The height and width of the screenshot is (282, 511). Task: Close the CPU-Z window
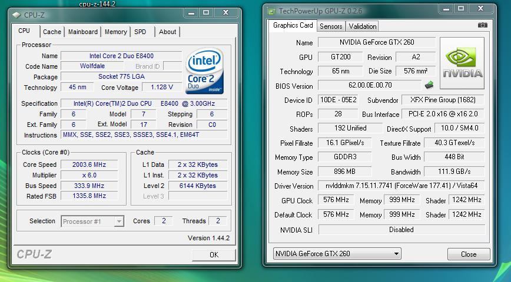(226, 13)
